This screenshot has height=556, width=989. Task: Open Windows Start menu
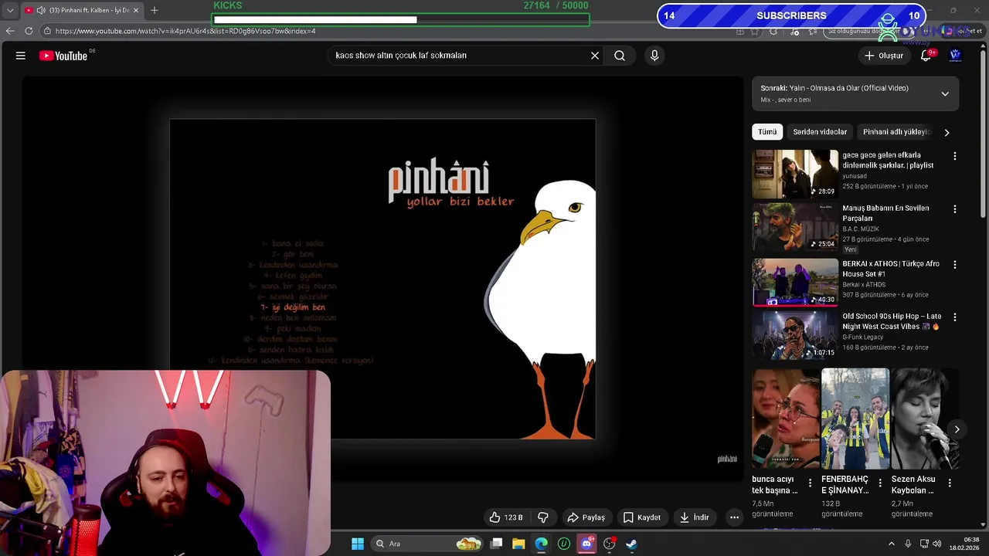coord(358,544)
